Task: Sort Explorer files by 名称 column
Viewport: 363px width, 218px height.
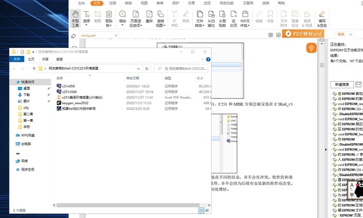Action: click(x=60, y=78)
